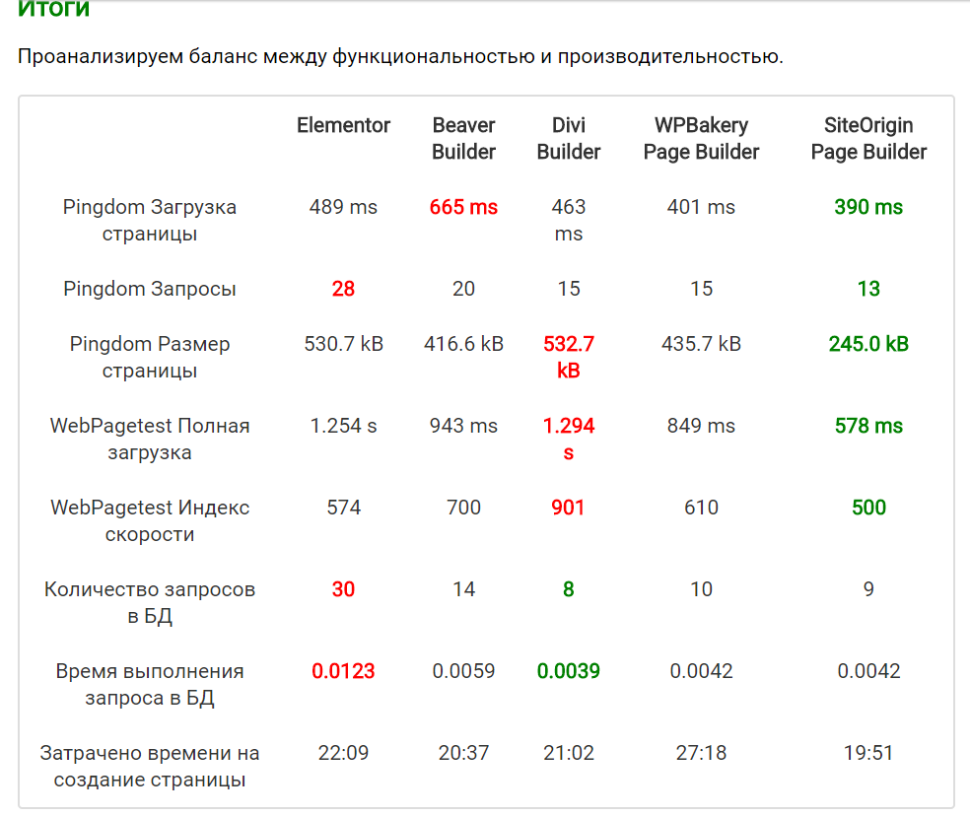
Task: Click the 416.6 kB cell
Action: [x=463, y=343]
